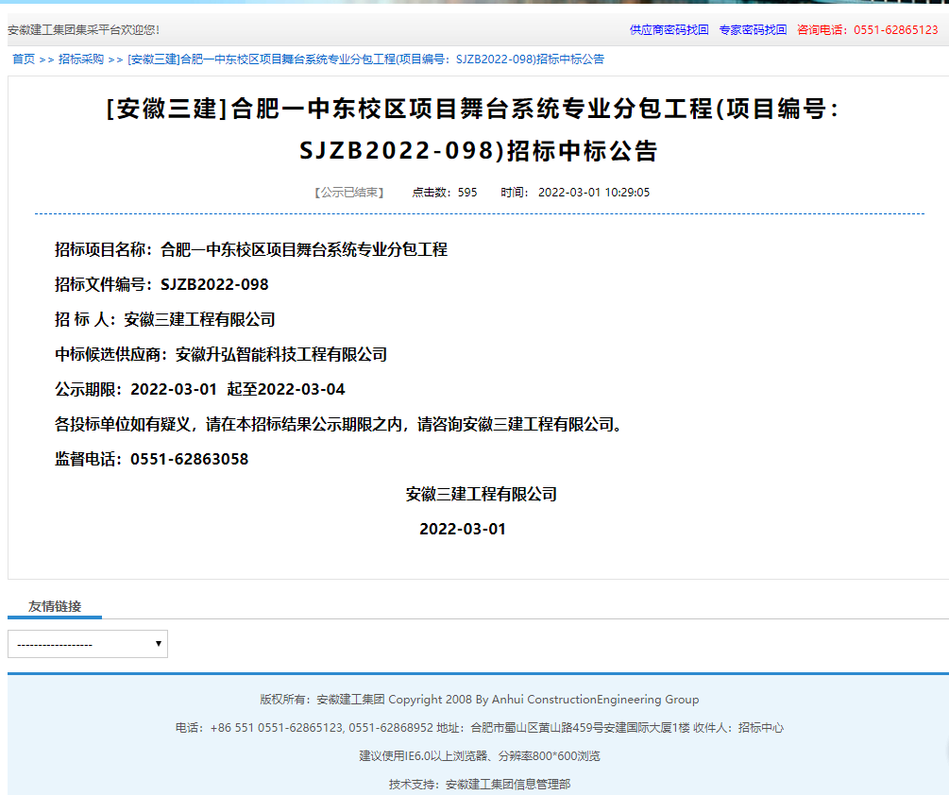Click the announcement title in the breadcrumb
Screen dimensions: 949x795
[x=365, y=59]
